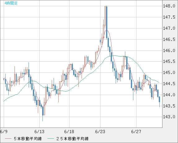Click the 143.5 price axis label
Image resolution: width=178 pixels, height=143 pixels.
pyautogui.click(x=169, y=106)
